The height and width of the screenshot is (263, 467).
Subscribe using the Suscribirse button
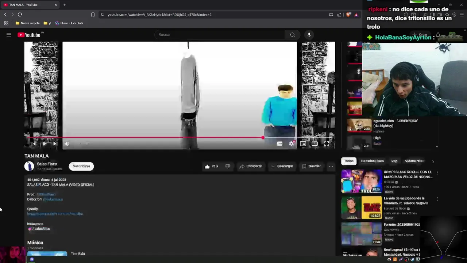point(81,166)
